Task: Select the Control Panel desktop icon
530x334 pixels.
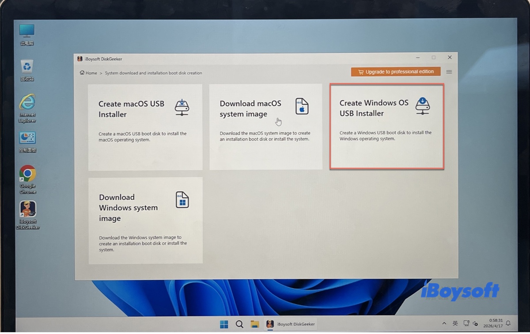Action: pos(27,142)
